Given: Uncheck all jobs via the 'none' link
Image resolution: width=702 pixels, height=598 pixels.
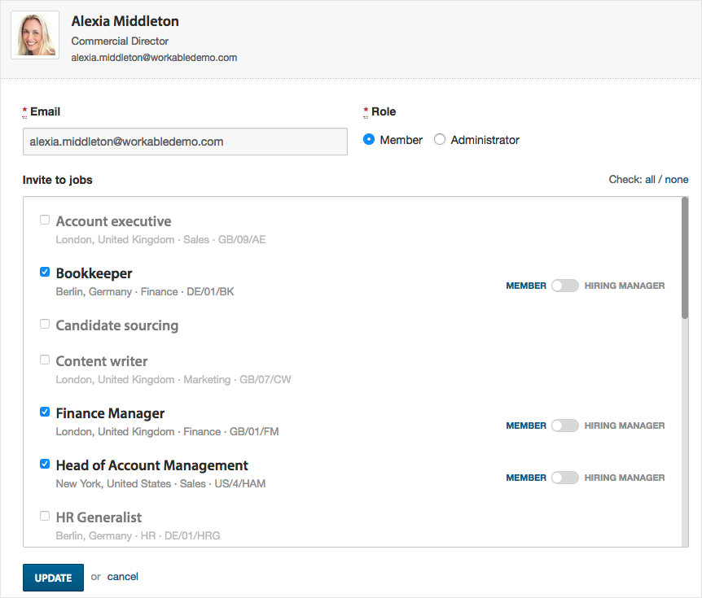Looking at the screenshot, I should click(x=677, y=179).
